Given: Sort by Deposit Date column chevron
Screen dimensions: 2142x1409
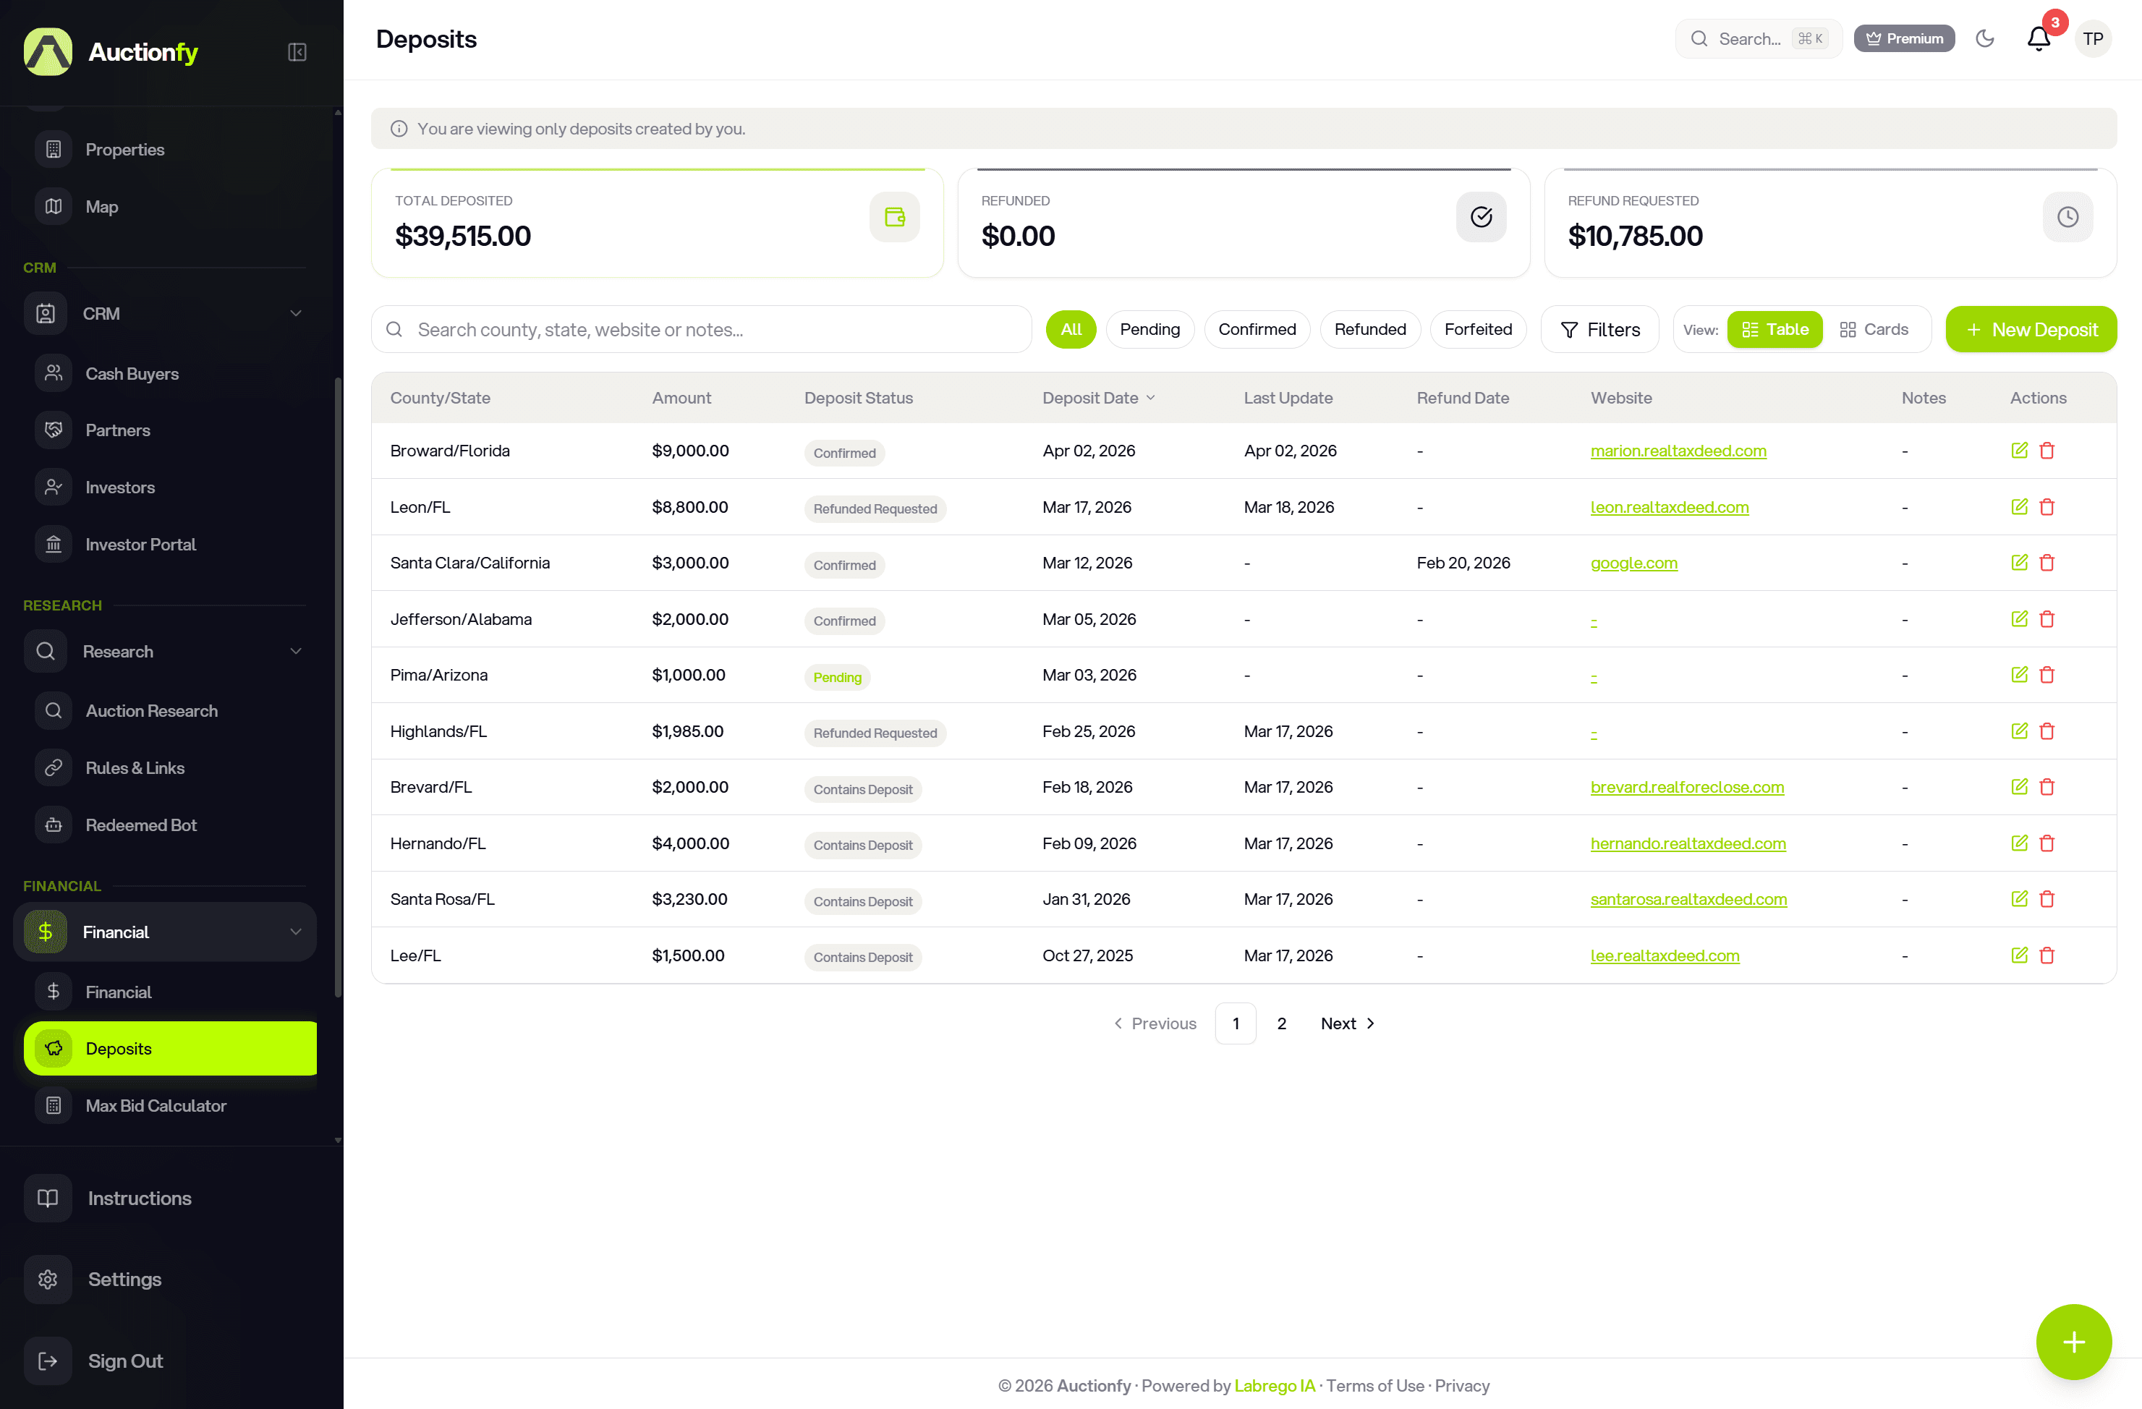Looking at the screenshot, I should pos(1150,398).
